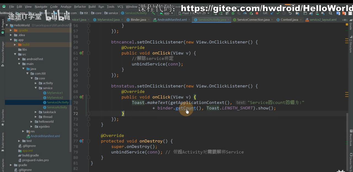Select AndroidManifest.xml in project tree
This screenshot has height=172, width=353.
pos(45,136)
